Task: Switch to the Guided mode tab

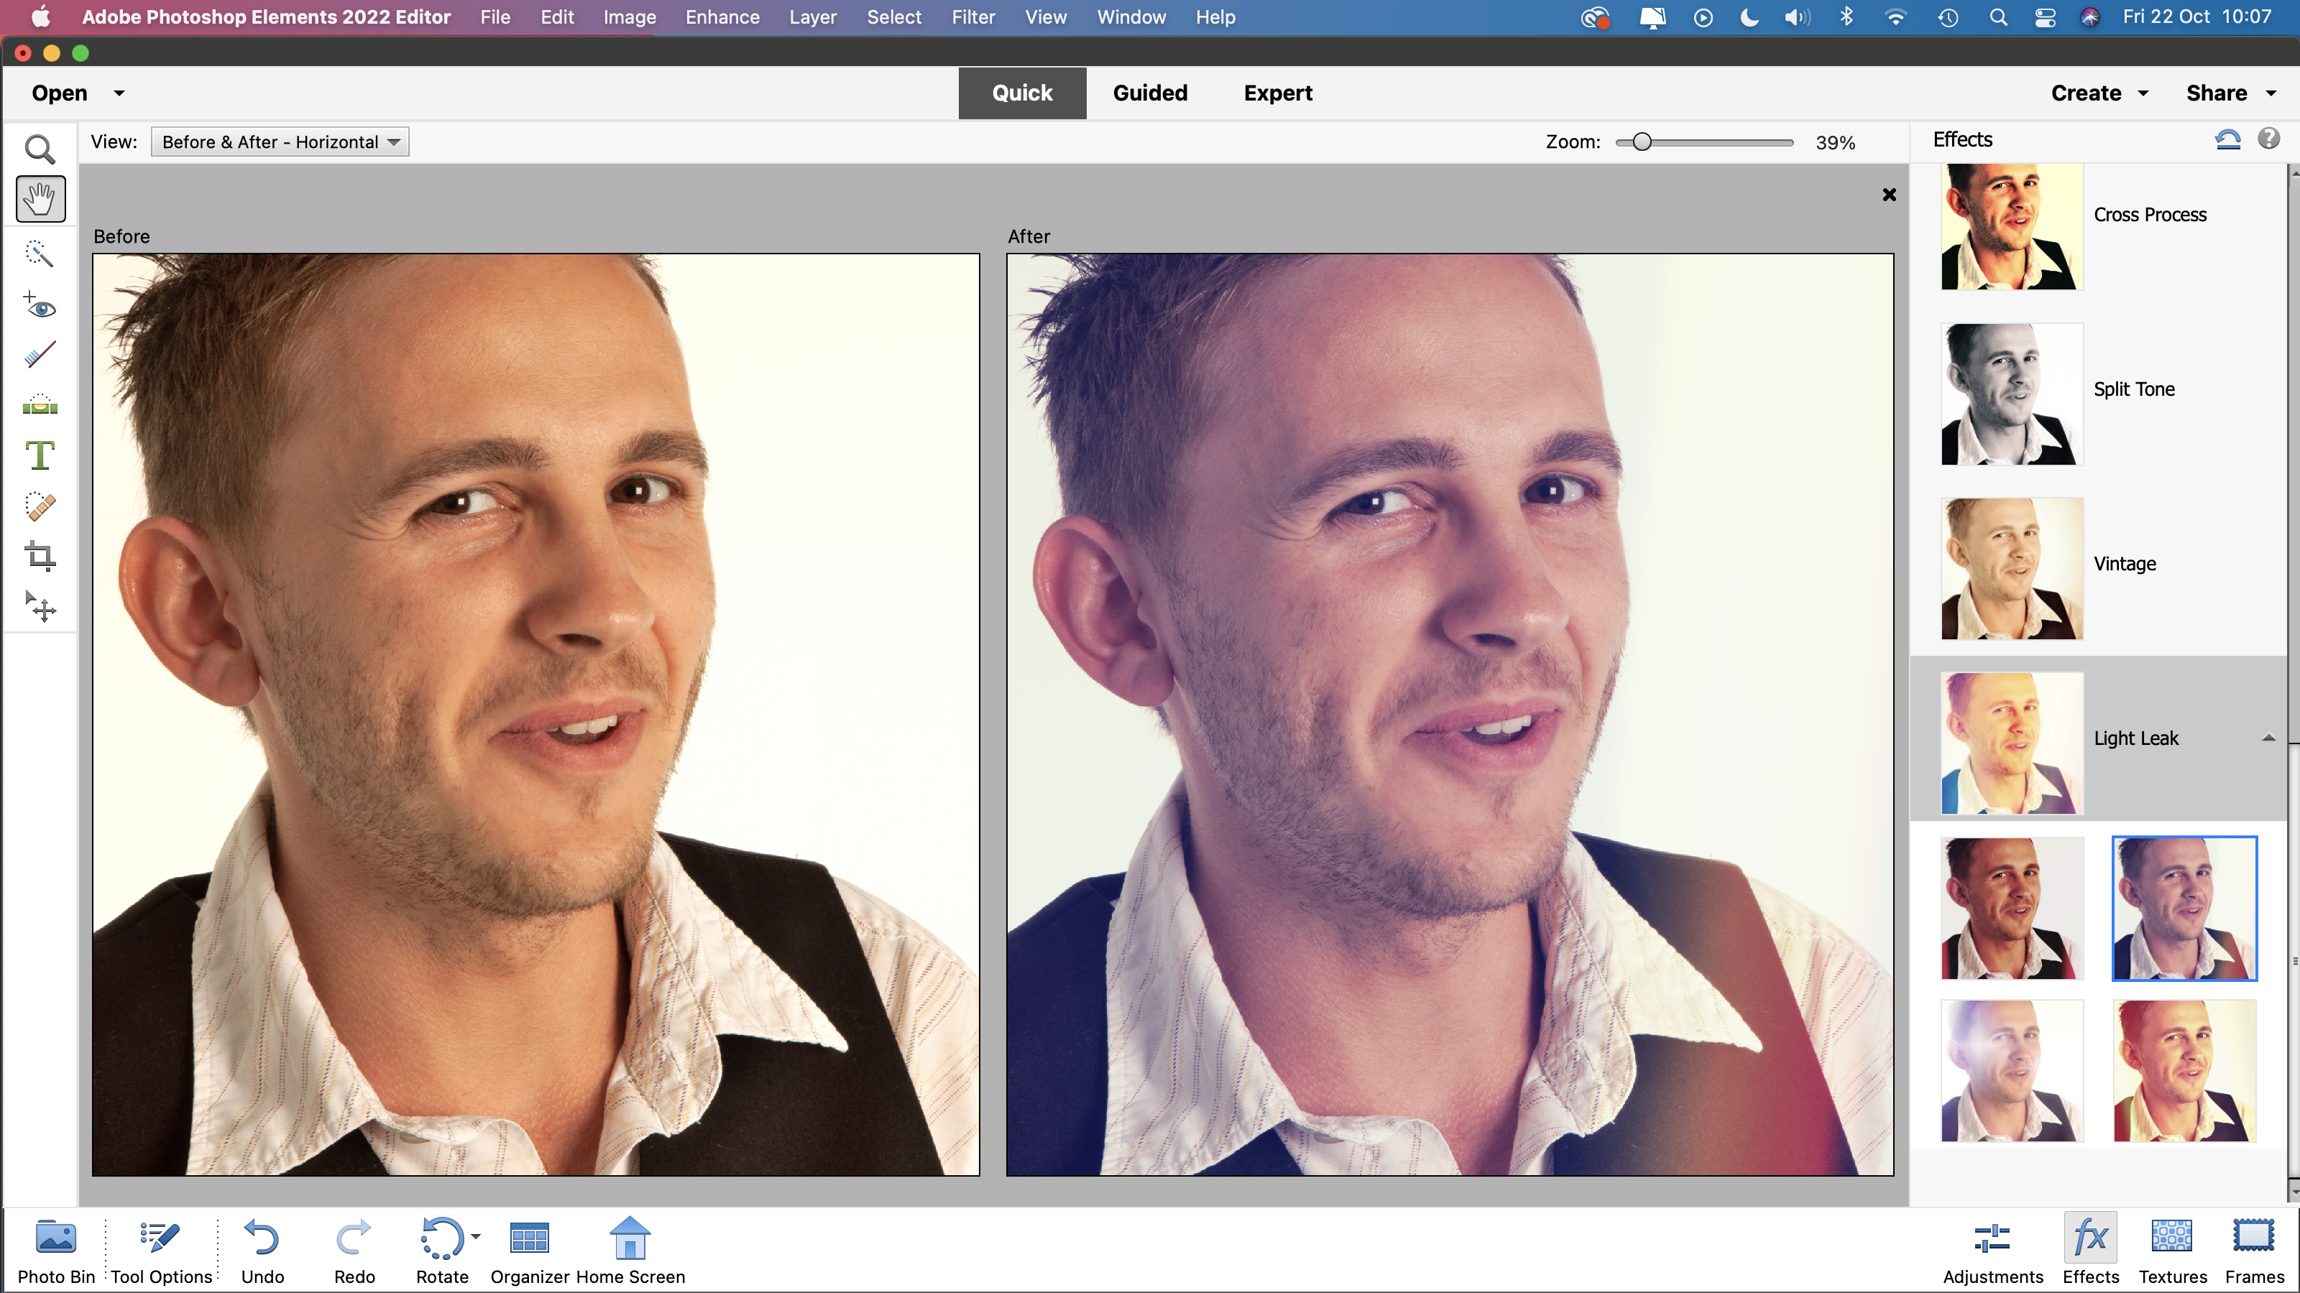Action: [1149, 91]
